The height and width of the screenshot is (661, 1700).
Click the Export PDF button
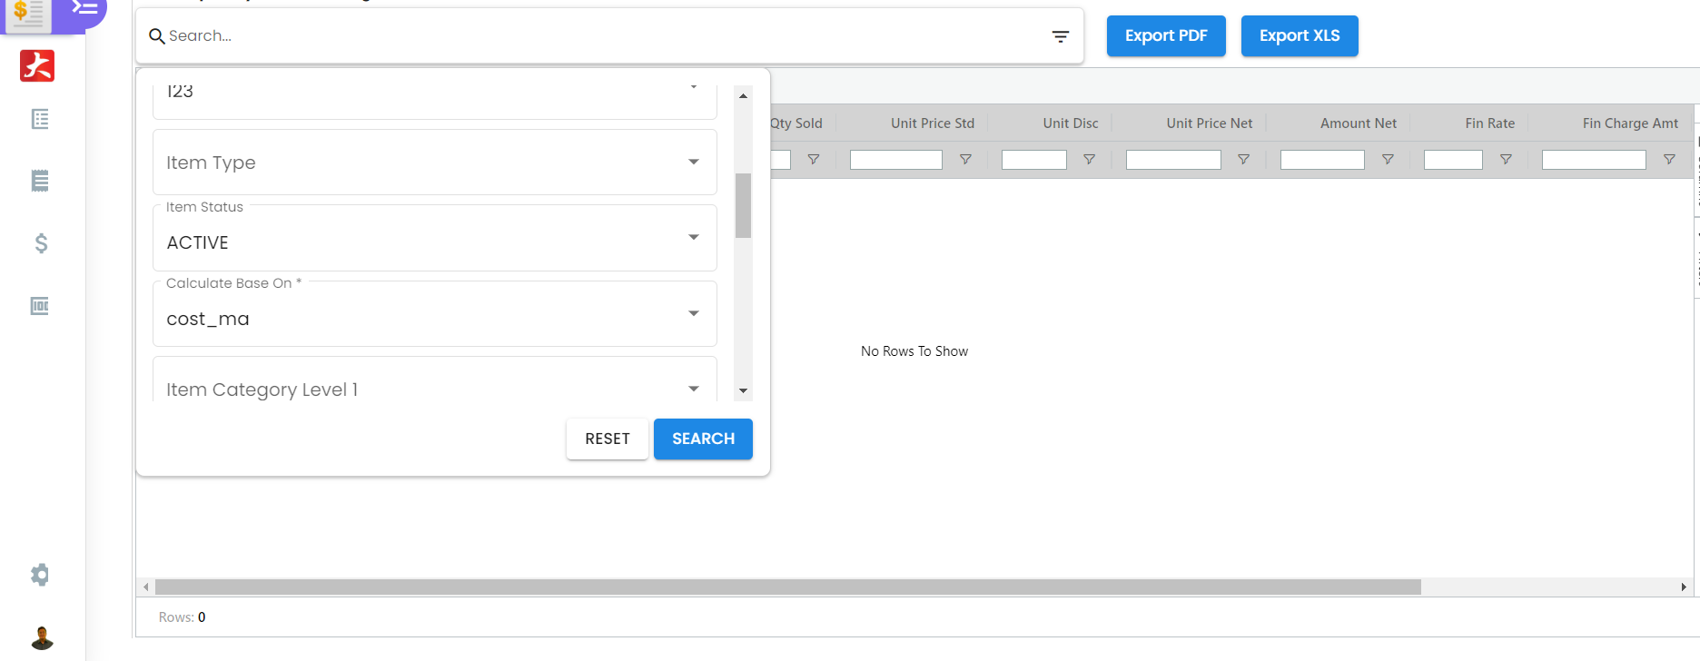(x=1166, y=36)
